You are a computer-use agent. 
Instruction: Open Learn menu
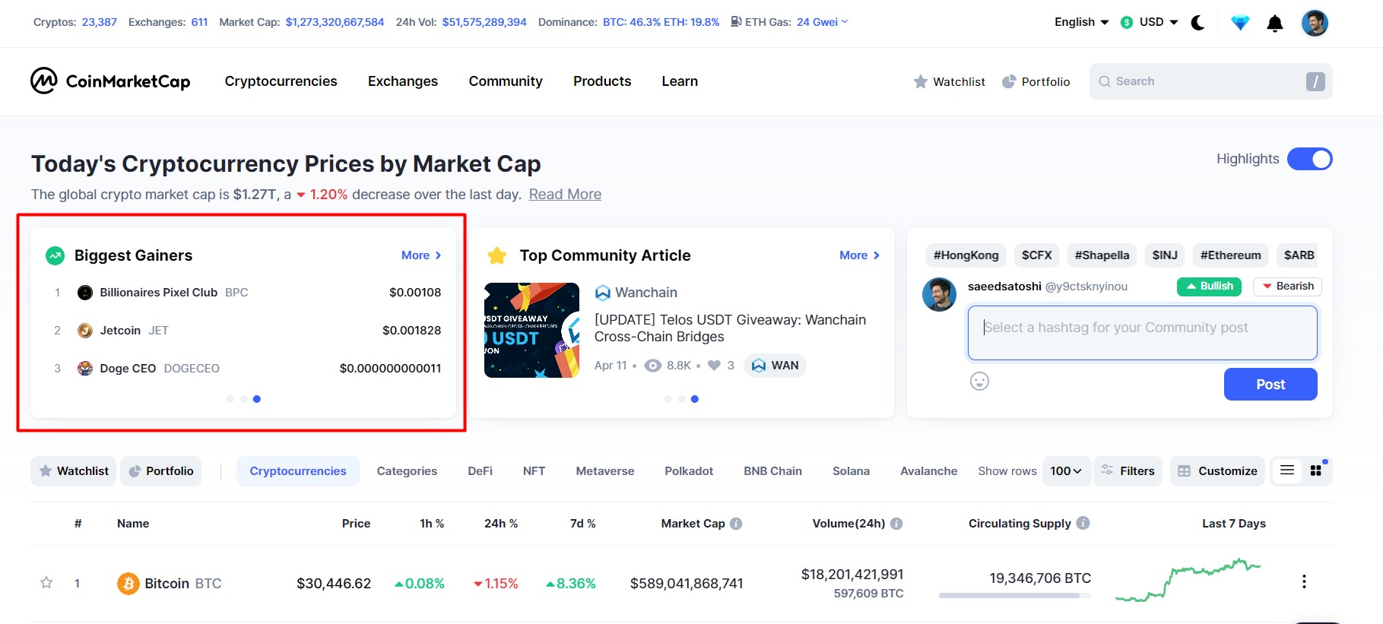[x=680, y=81]
